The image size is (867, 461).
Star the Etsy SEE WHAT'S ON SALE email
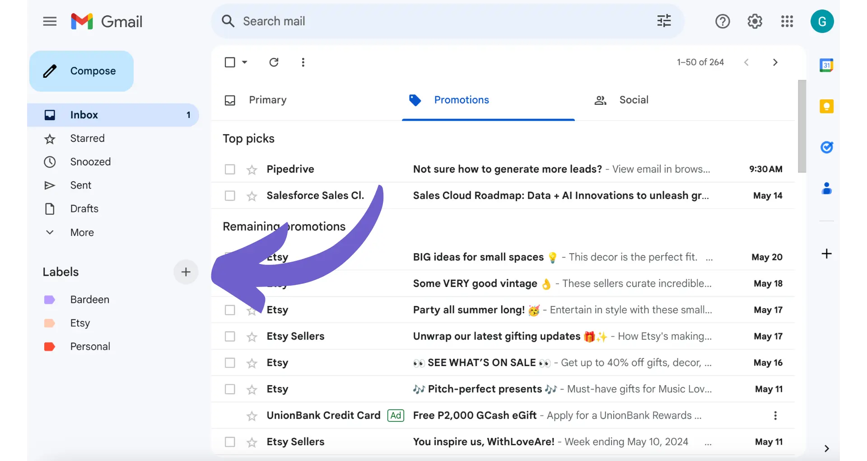pyautogui.click(x=252, y=363)
